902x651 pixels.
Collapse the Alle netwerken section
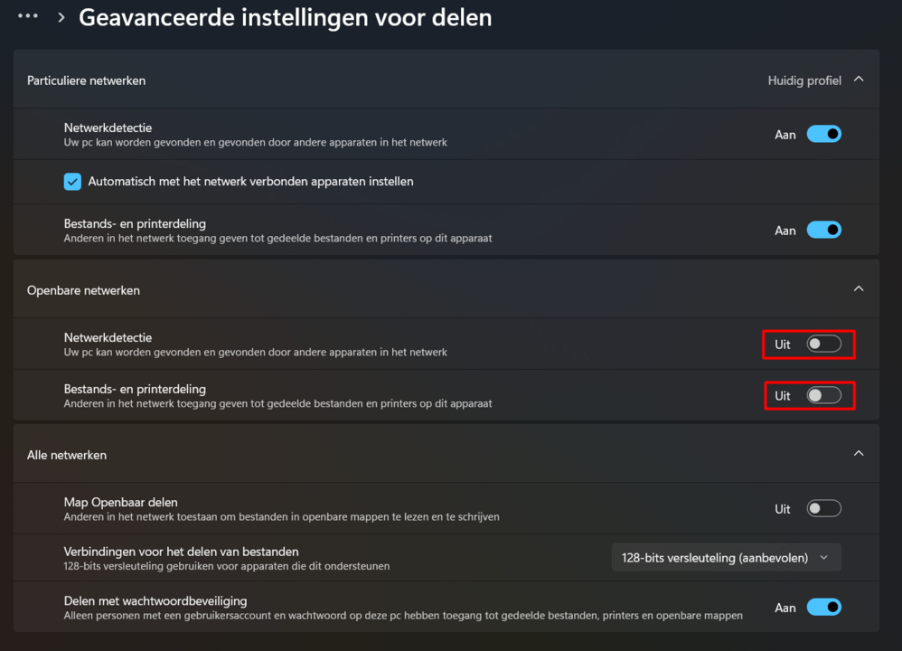pos(858,452)
